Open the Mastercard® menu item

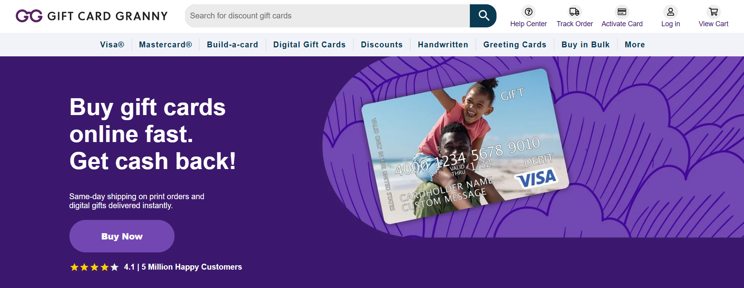[166, 45]
